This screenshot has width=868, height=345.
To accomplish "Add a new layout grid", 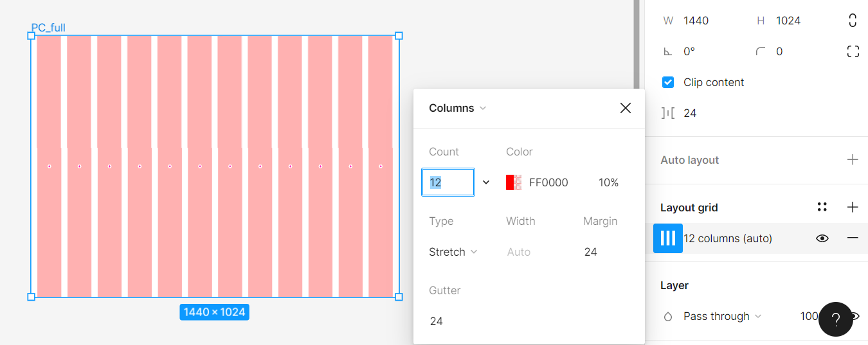I will pyautogui.click(x=853, y=208).
